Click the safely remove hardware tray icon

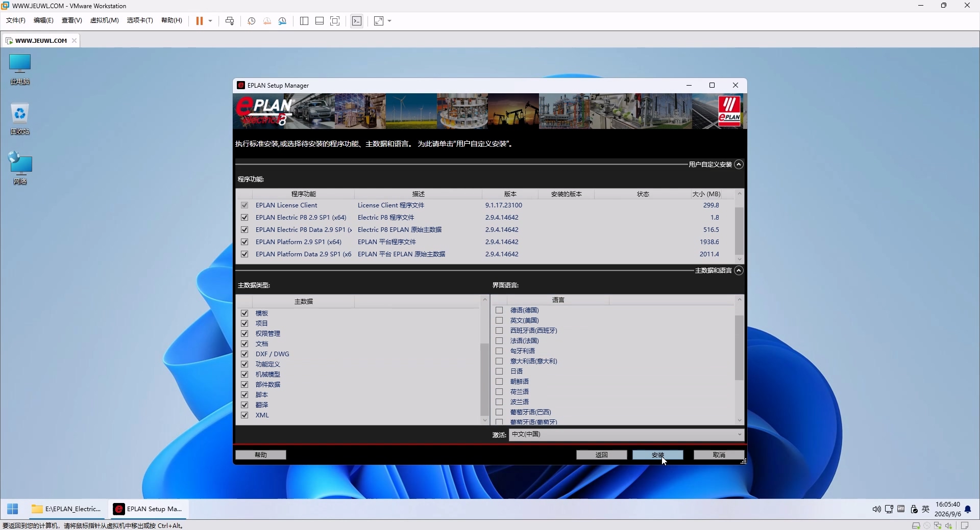[x=914, y=509]
